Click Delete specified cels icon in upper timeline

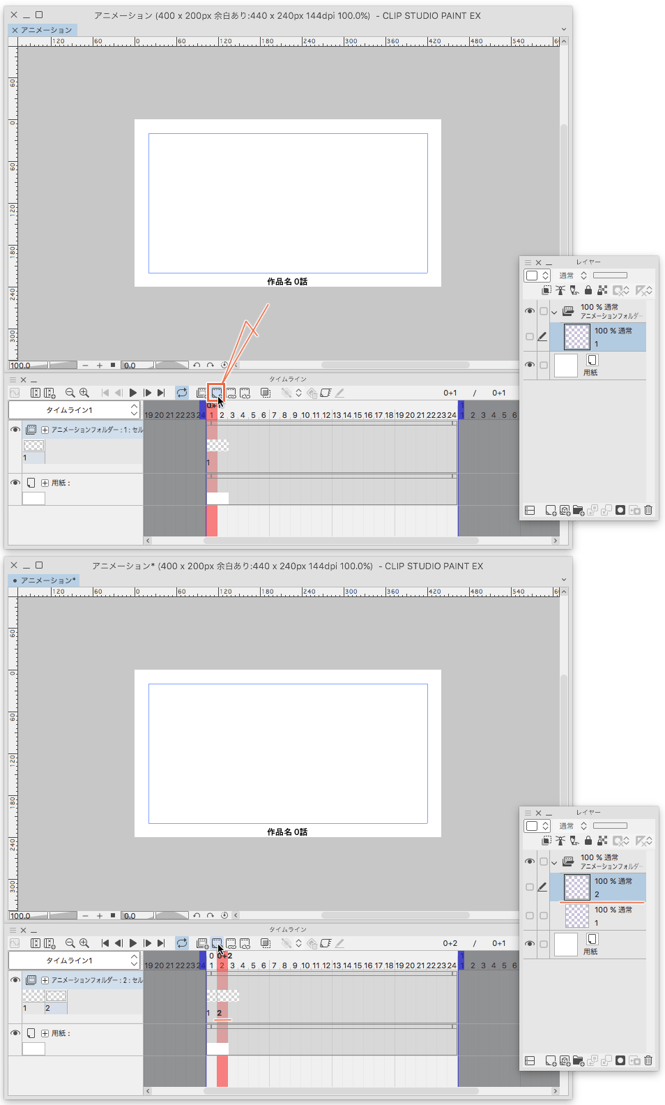[x=245, y=393]
